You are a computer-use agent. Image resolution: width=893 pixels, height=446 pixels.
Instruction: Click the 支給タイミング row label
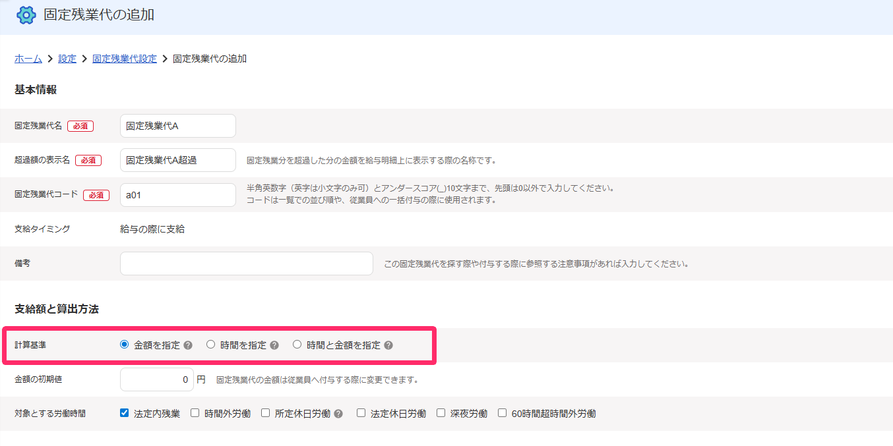coord(42,229)
